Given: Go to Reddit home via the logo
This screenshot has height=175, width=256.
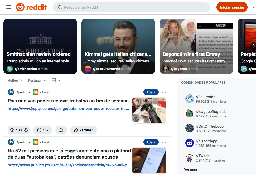Looking at the screenshot, I should pos(31,7).
